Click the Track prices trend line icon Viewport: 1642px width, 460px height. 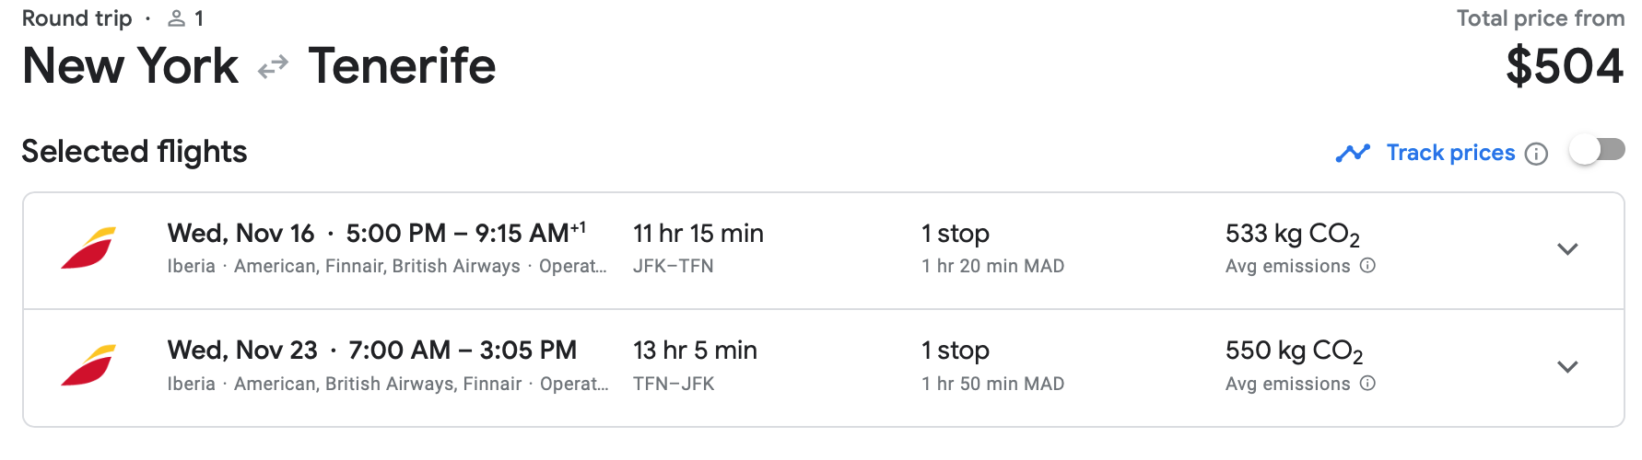tap(1353, 153)
